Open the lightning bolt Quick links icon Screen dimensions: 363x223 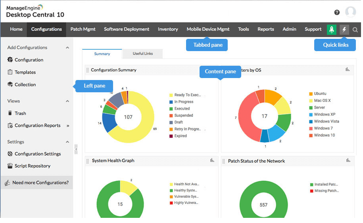coord(344,29)
